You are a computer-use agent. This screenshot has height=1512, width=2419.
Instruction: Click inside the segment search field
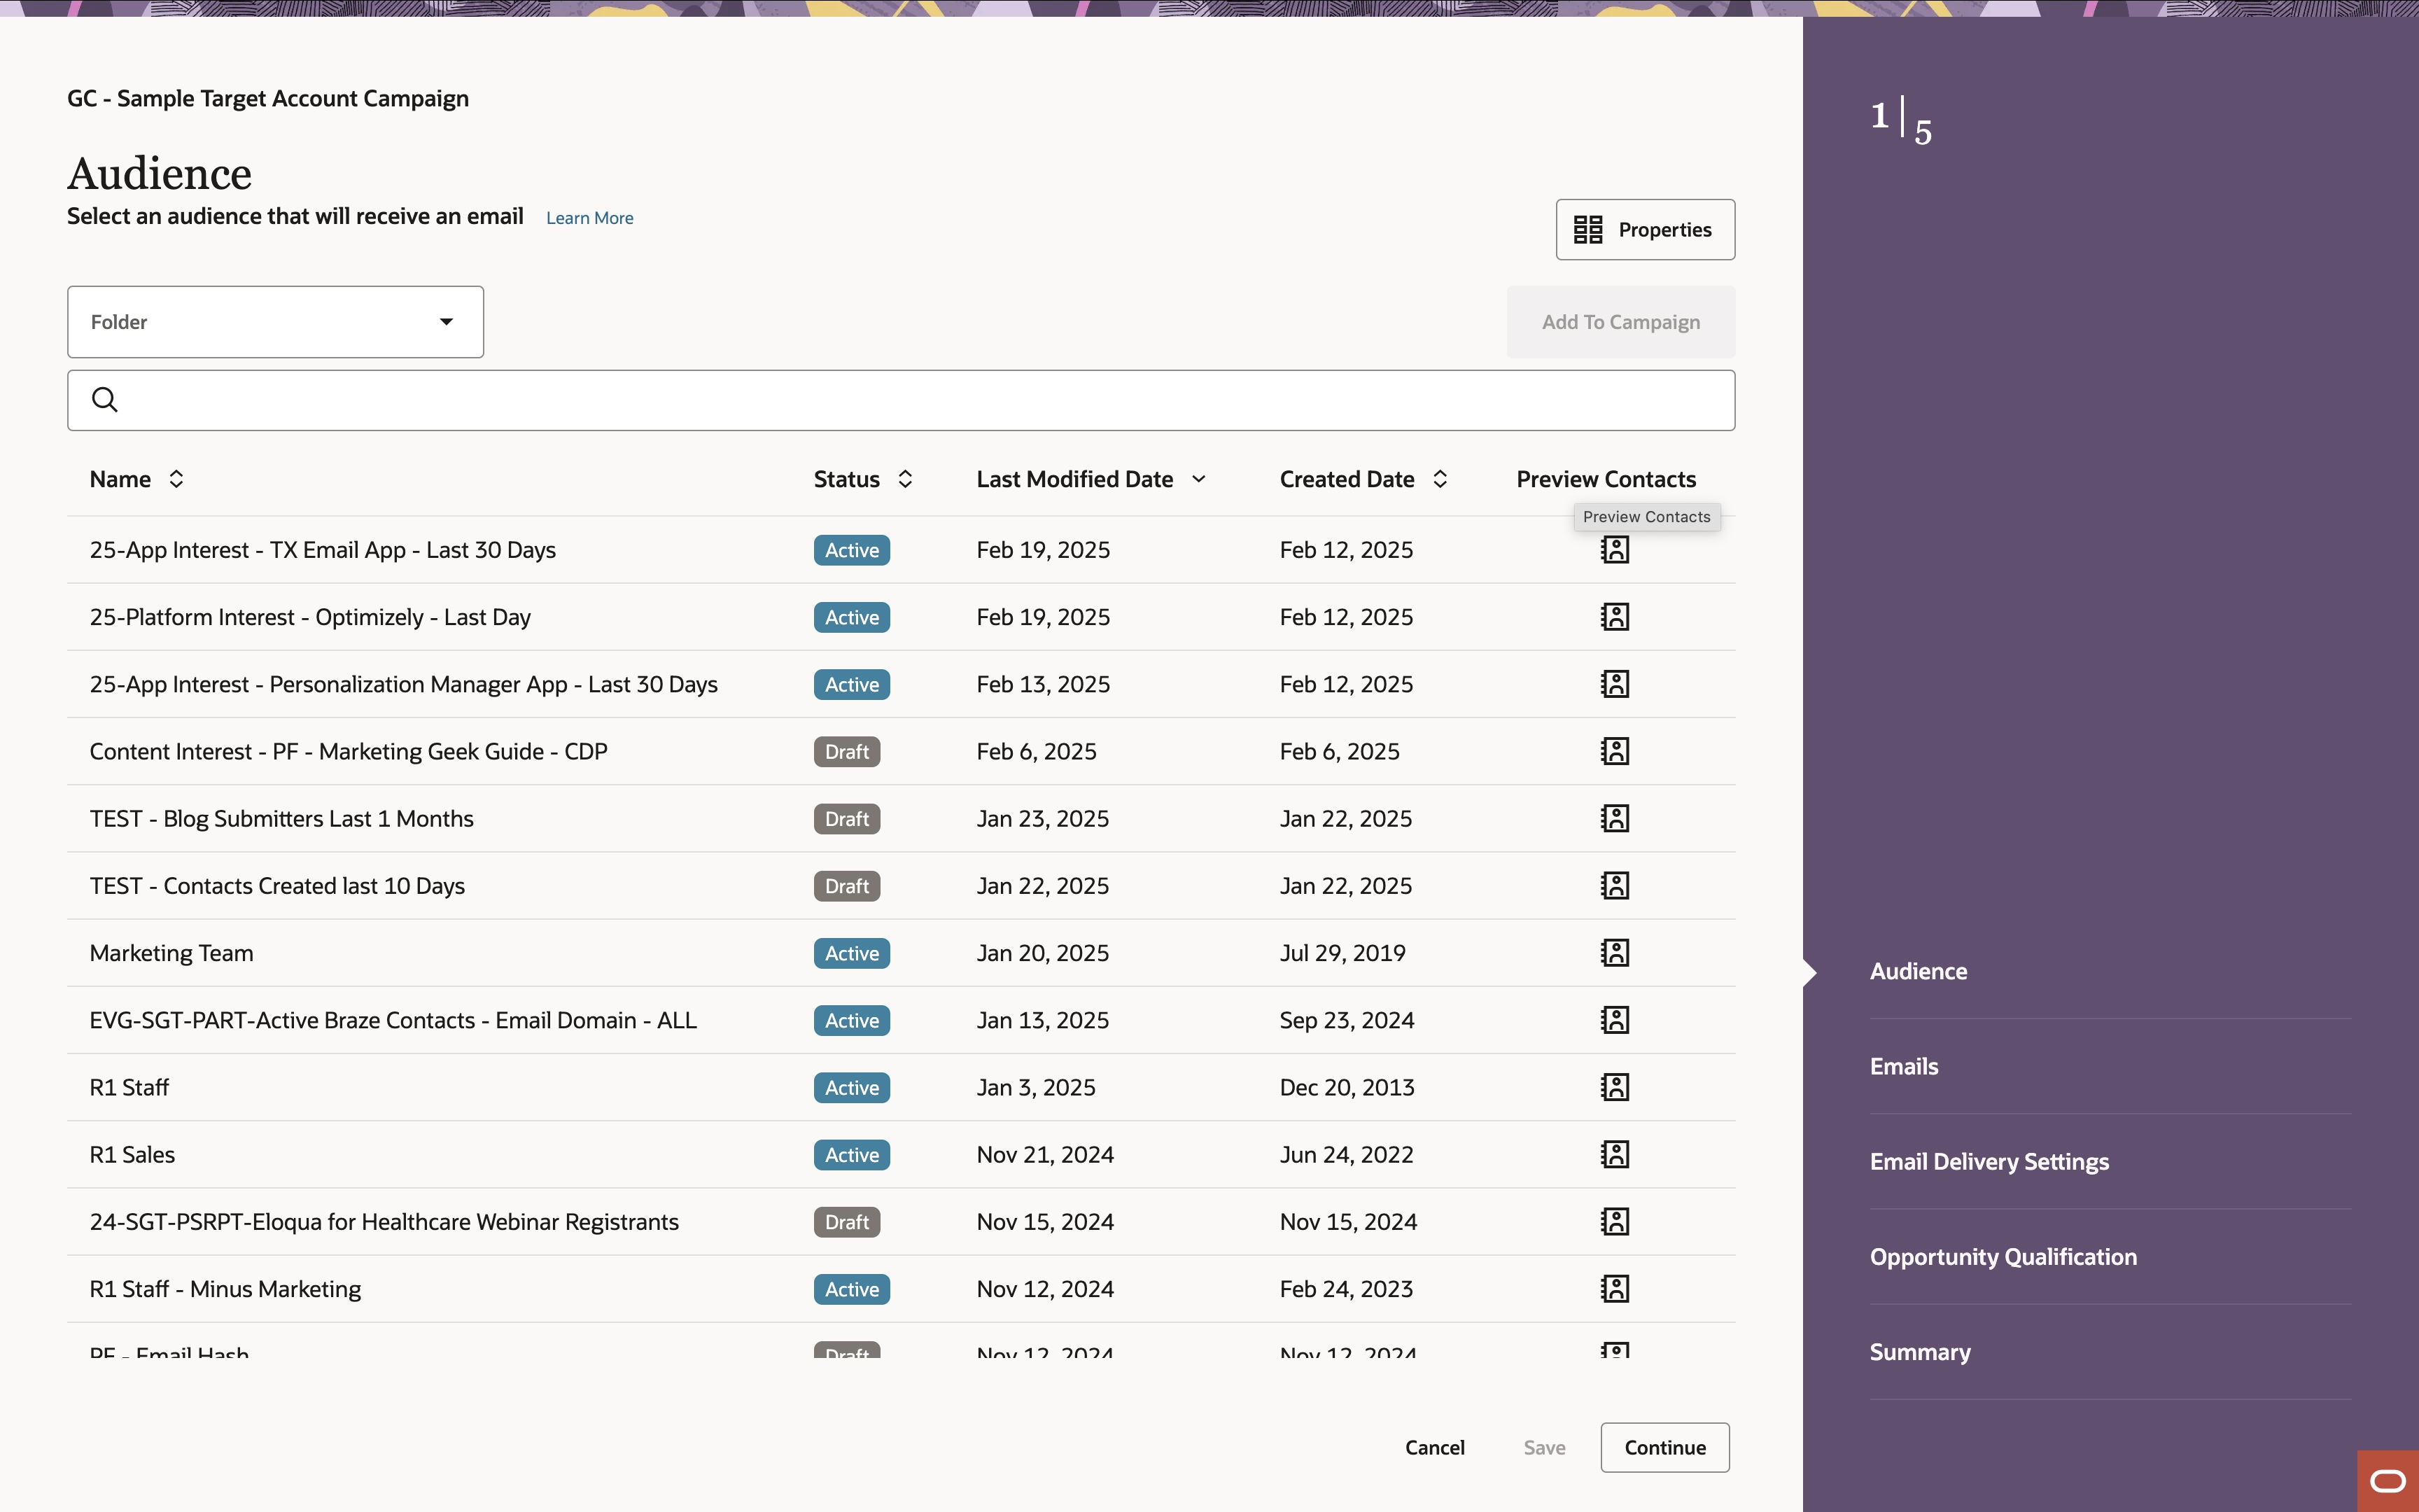pos(799,400)
